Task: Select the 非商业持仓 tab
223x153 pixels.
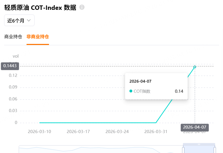Action: (x=38, y=37)
